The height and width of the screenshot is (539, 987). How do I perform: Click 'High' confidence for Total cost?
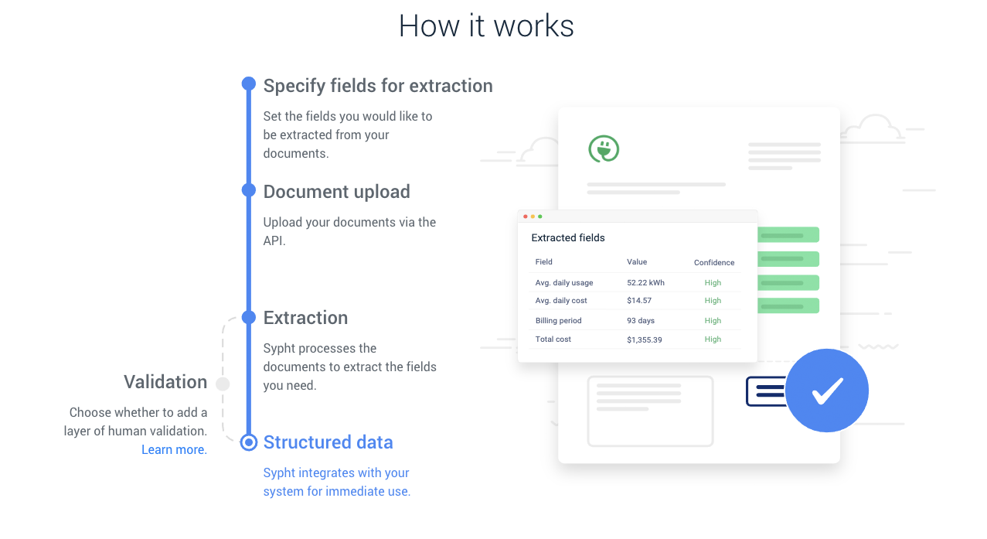(713, 339)
